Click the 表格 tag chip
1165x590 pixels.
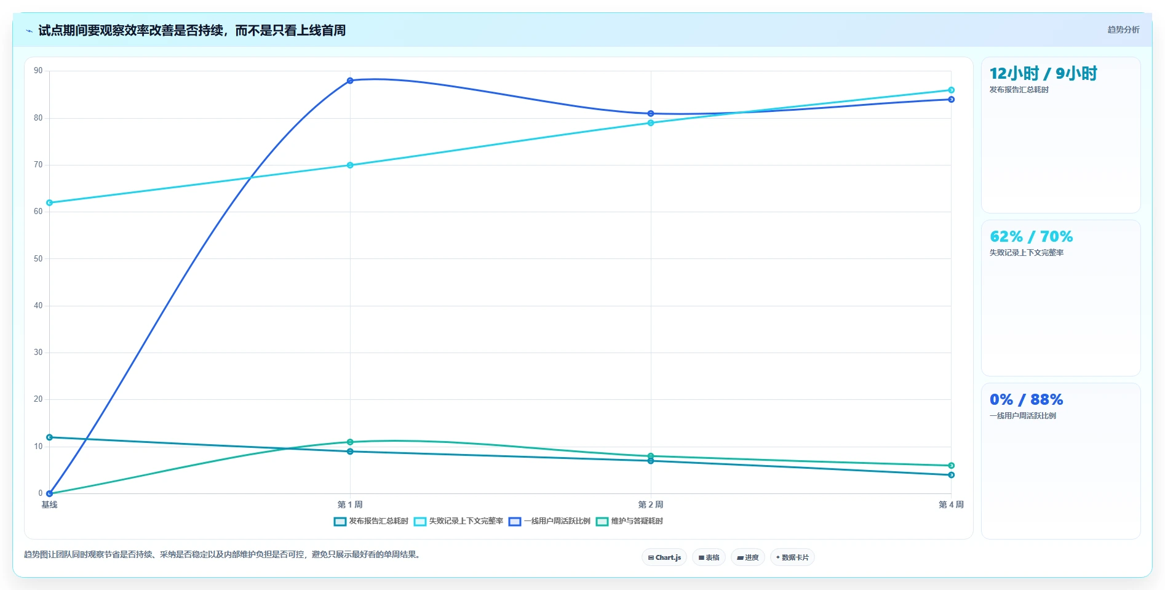[709, 557]
